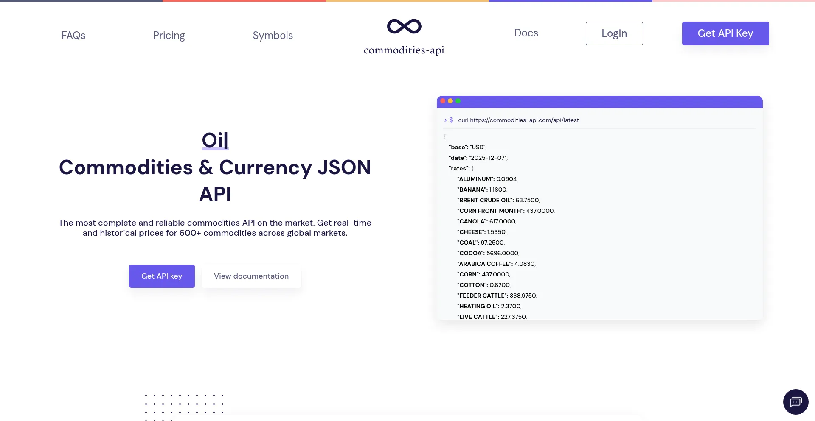Click the terminal prompt chevron
The width and height of the screenshot is (815, 421).
(445, 120)
